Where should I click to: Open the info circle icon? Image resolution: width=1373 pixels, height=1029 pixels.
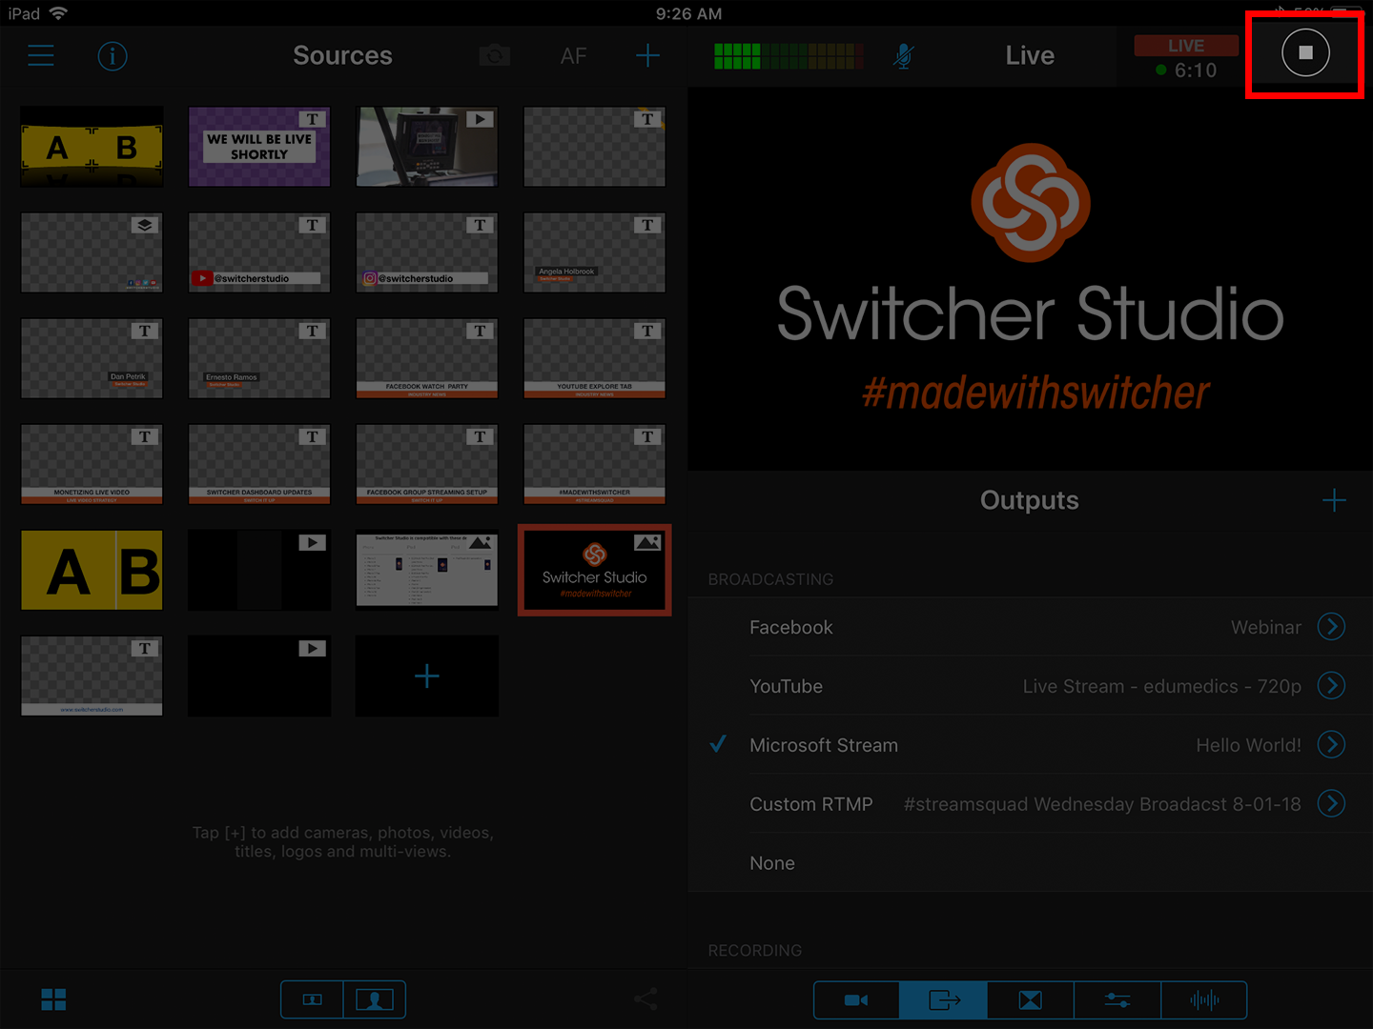(113, 56)
